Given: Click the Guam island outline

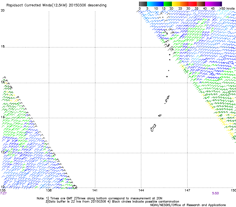Looking at the screenshot, I should coord(153,128).
